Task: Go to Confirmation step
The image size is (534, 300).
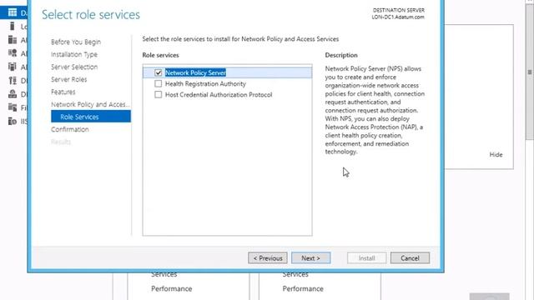Action: click(70, 129)
